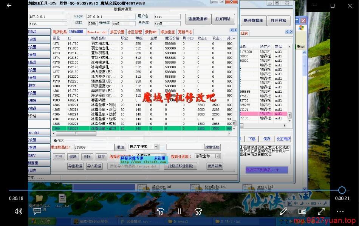Open the 添加宝宝 tab
The width and height of the screenshot is (359, 226).
coord(167,32)
